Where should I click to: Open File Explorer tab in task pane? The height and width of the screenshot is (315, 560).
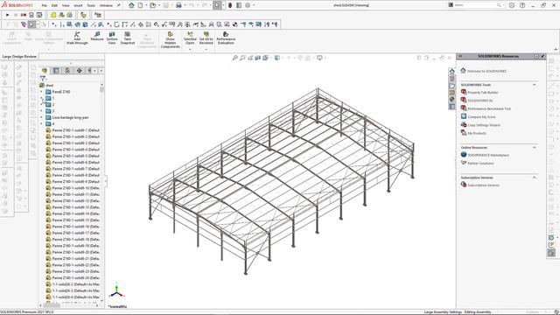pos(451,86)
